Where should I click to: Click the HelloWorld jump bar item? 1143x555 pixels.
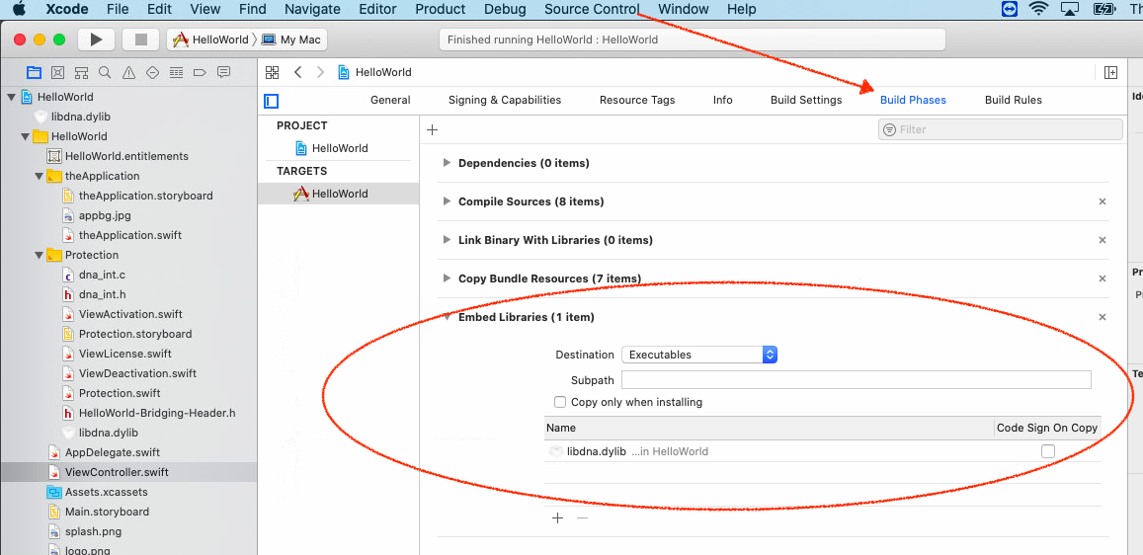(374, 72)
